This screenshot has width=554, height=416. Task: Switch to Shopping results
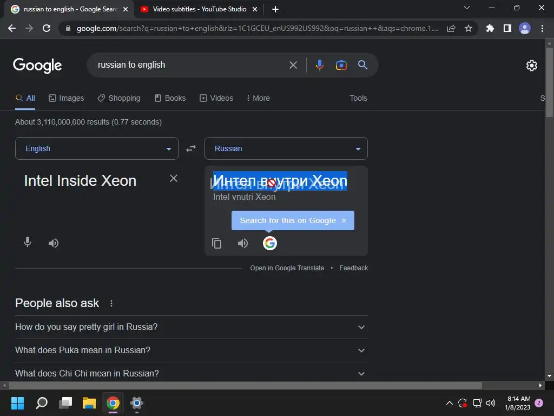coord(119,98)
